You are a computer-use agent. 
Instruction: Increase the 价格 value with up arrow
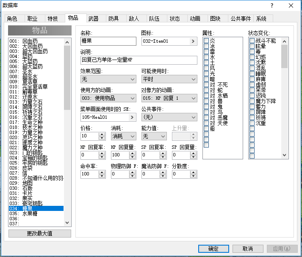click(x=102, y=134)
